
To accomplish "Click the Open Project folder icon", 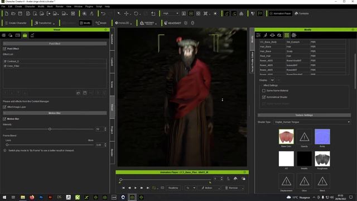I will tap(13, 13).
